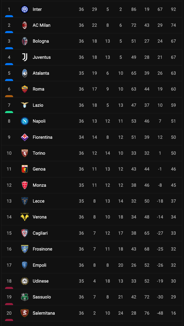
Task: Click the AC Milan club crest
Action: pyautogui.click(x=25, y=25)
